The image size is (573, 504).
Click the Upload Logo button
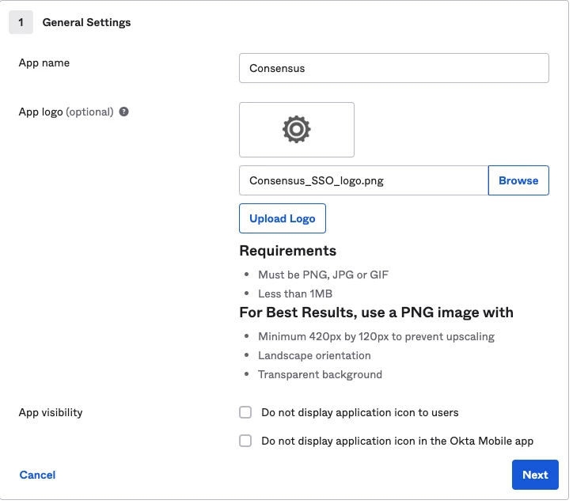[283, 218]
